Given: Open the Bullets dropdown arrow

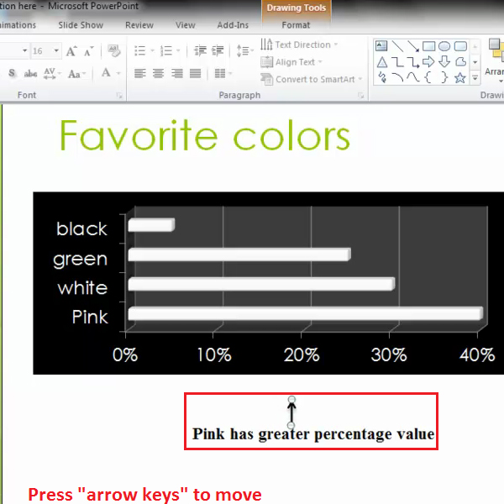Looking at the screenshot, I should (152, 50).
